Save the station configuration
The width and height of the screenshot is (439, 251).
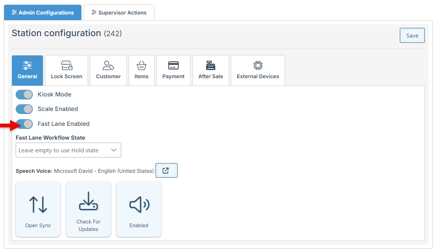[412, 35]
